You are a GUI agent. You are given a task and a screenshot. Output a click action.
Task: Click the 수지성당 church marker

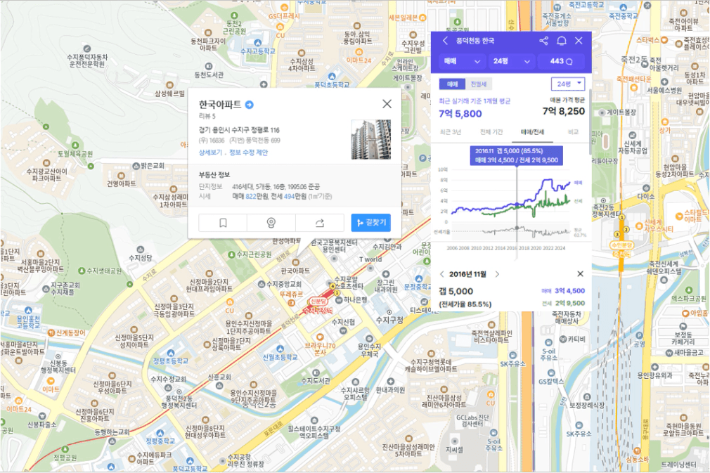click(141, 250)
